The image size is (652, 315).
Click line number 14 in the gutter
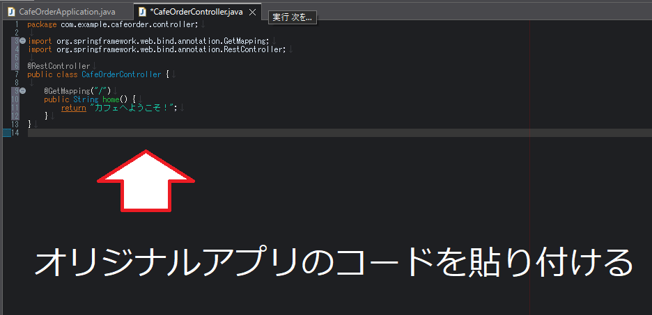[15, 133]
